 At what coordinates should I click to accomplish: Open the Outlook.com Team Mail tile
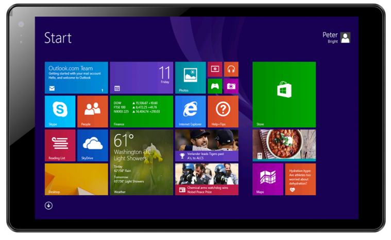76,78
